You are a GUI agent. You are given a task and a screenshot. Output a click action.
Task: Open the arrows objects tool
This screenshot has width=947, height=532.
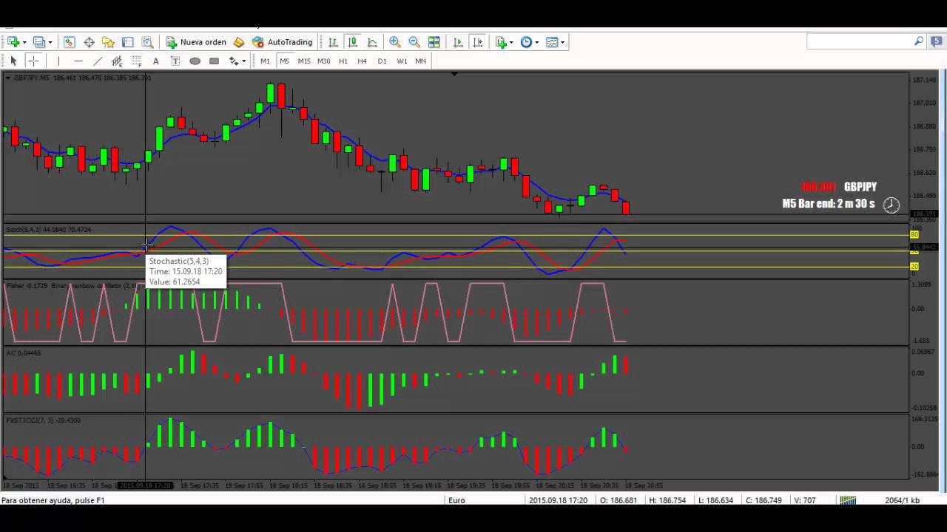[234, 61]
